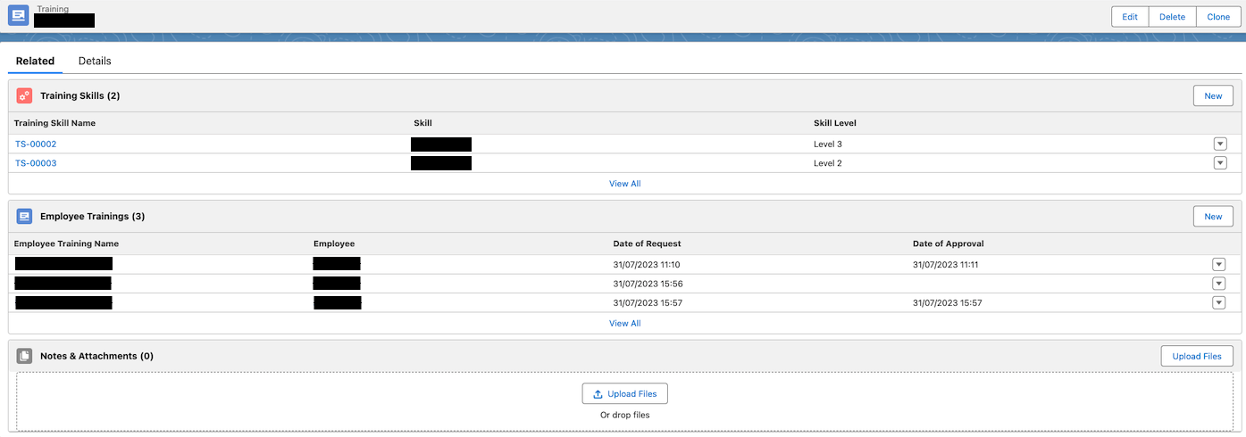Delete this Training record

1172,17
